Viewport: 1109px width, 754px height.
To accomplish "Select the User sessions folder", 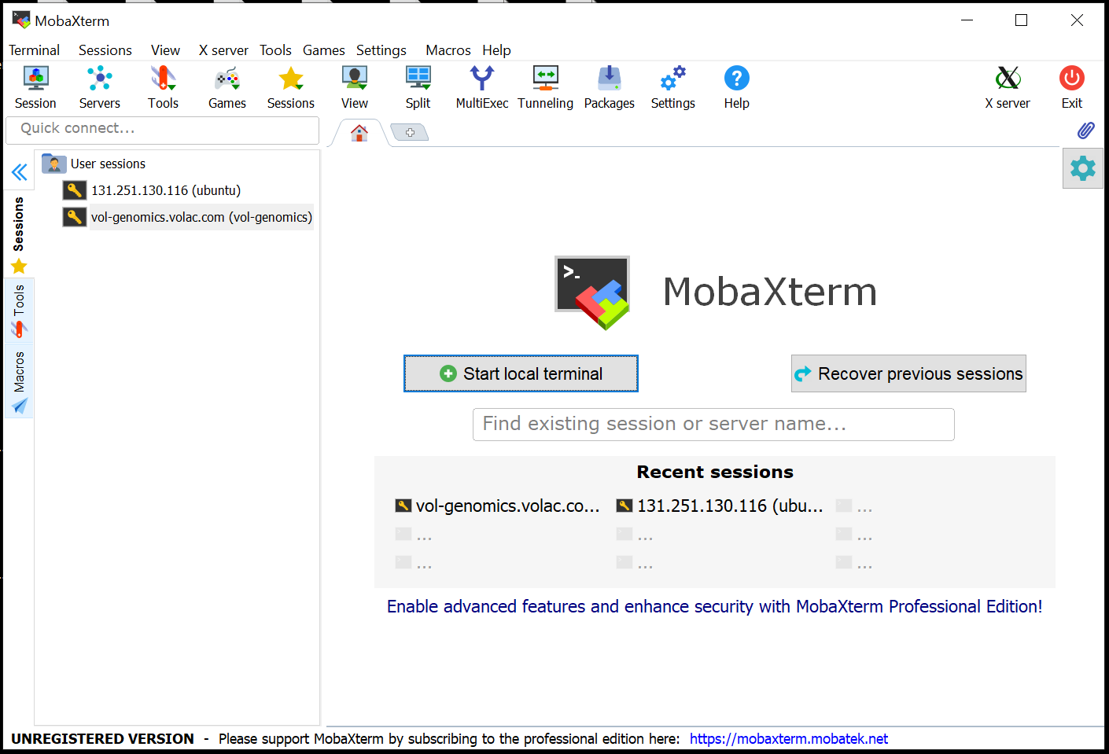I will coord(94,164).
